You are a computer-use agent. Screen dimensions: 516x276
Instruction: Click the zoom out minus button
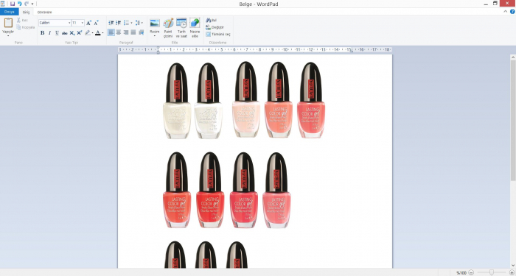coord(471,272)
